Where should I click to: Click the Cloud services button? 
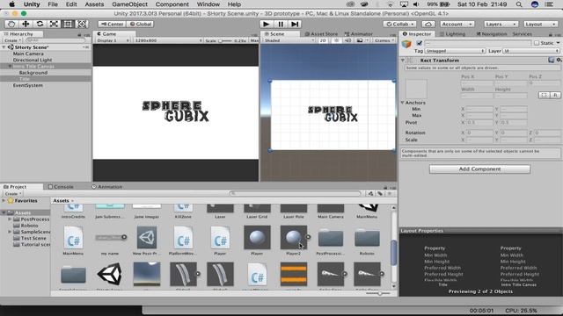(x=428, y=24)
